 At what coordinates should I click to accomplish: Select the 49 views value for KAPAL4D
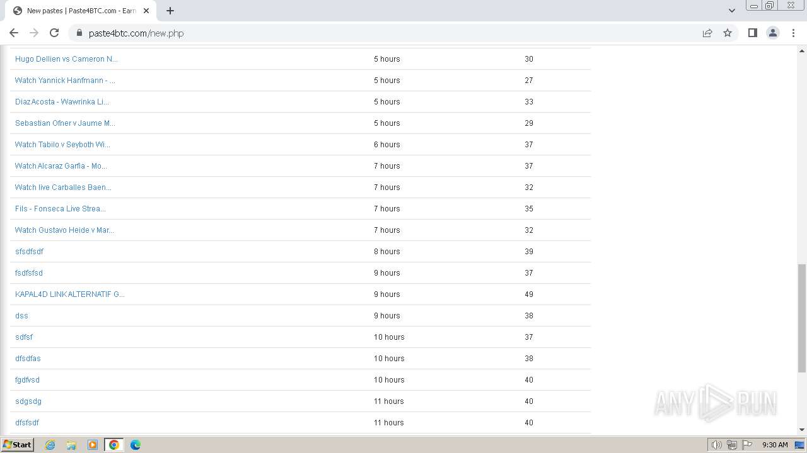tap(529, 294)
